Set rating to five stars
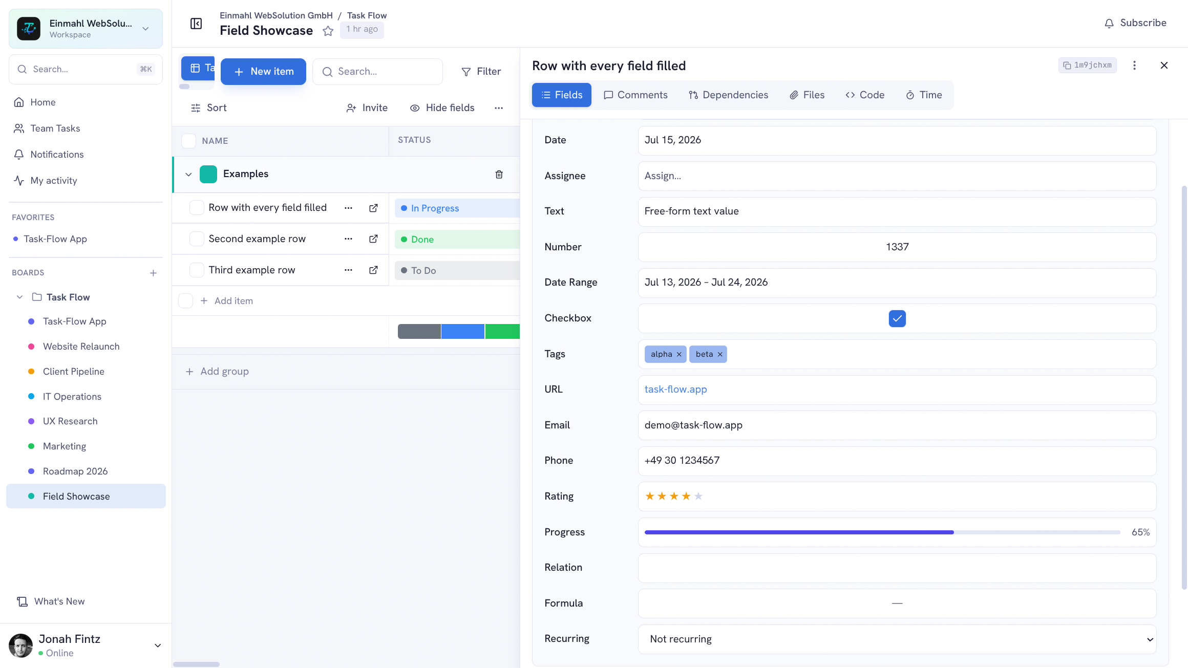1188x668 pixels. click(x=698, y=497)
